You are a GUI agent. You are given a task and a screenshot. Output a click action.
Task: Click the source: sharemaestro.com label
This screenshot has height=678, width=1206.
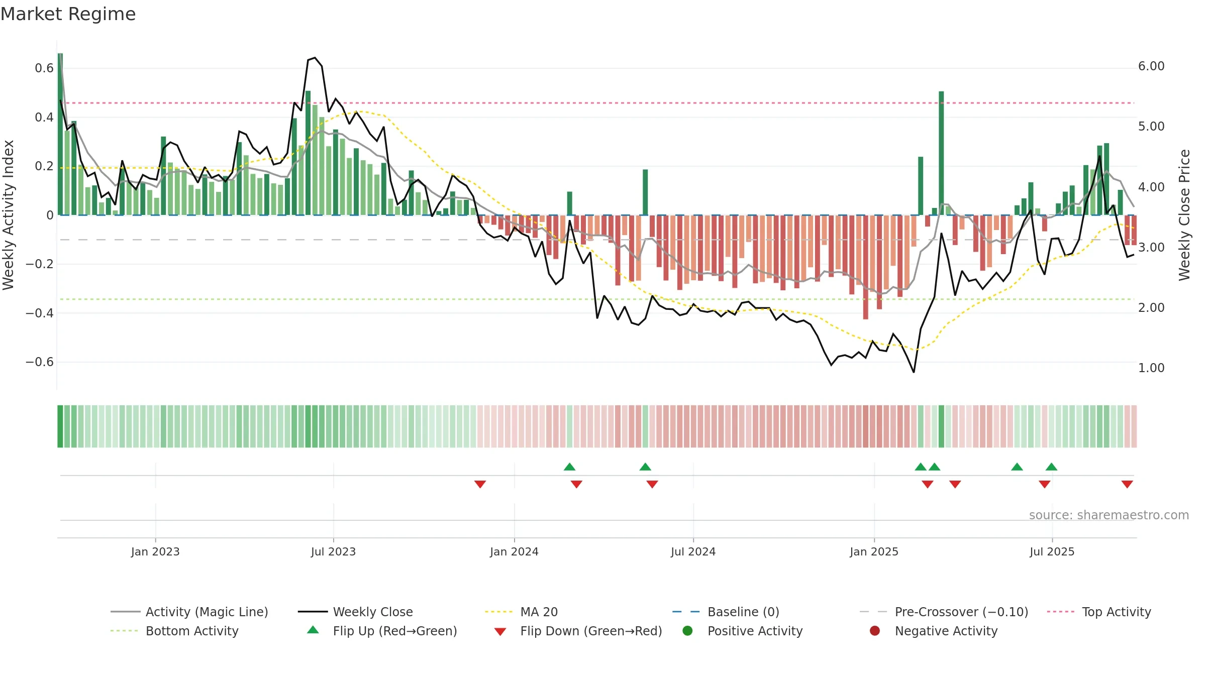[x=1109, y=515]
